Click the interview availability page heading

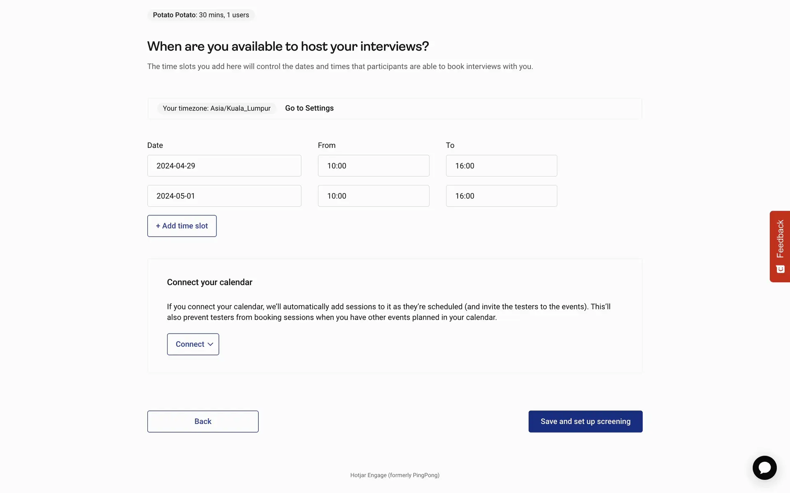(288, 46)
